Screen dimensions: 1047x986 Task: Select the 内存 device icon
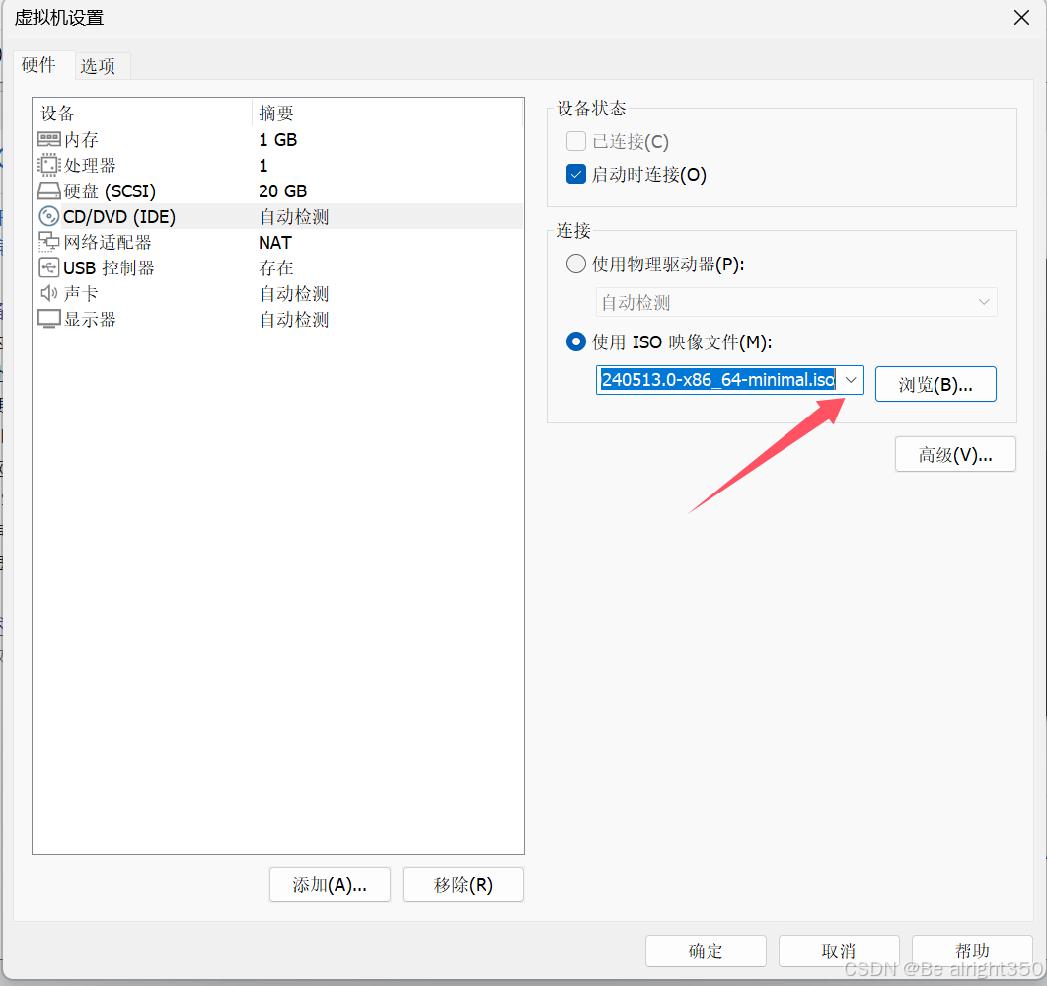(49, 139)
